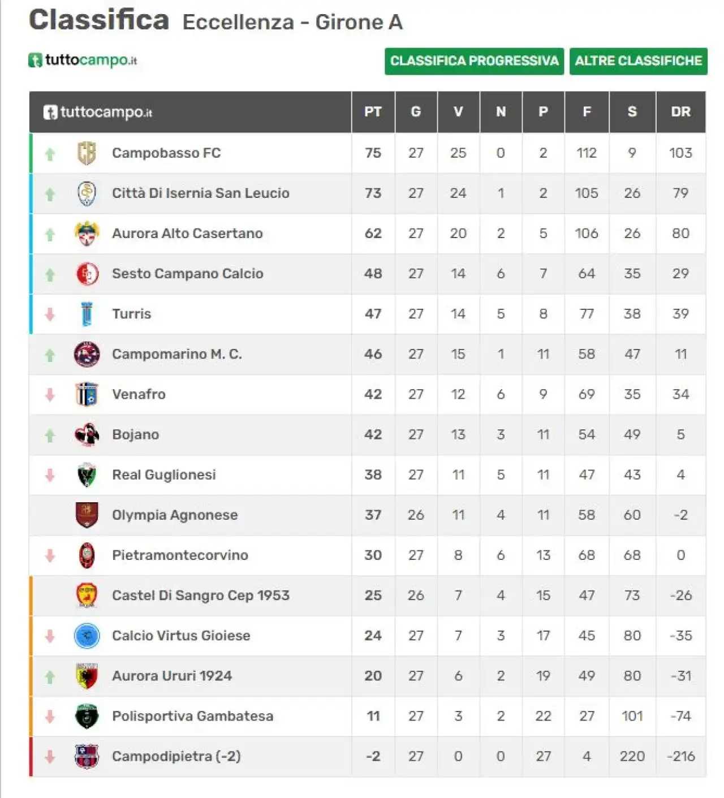
Task: Click the Sesto Campano Calcio red logo
Action: tap(87, 274)
